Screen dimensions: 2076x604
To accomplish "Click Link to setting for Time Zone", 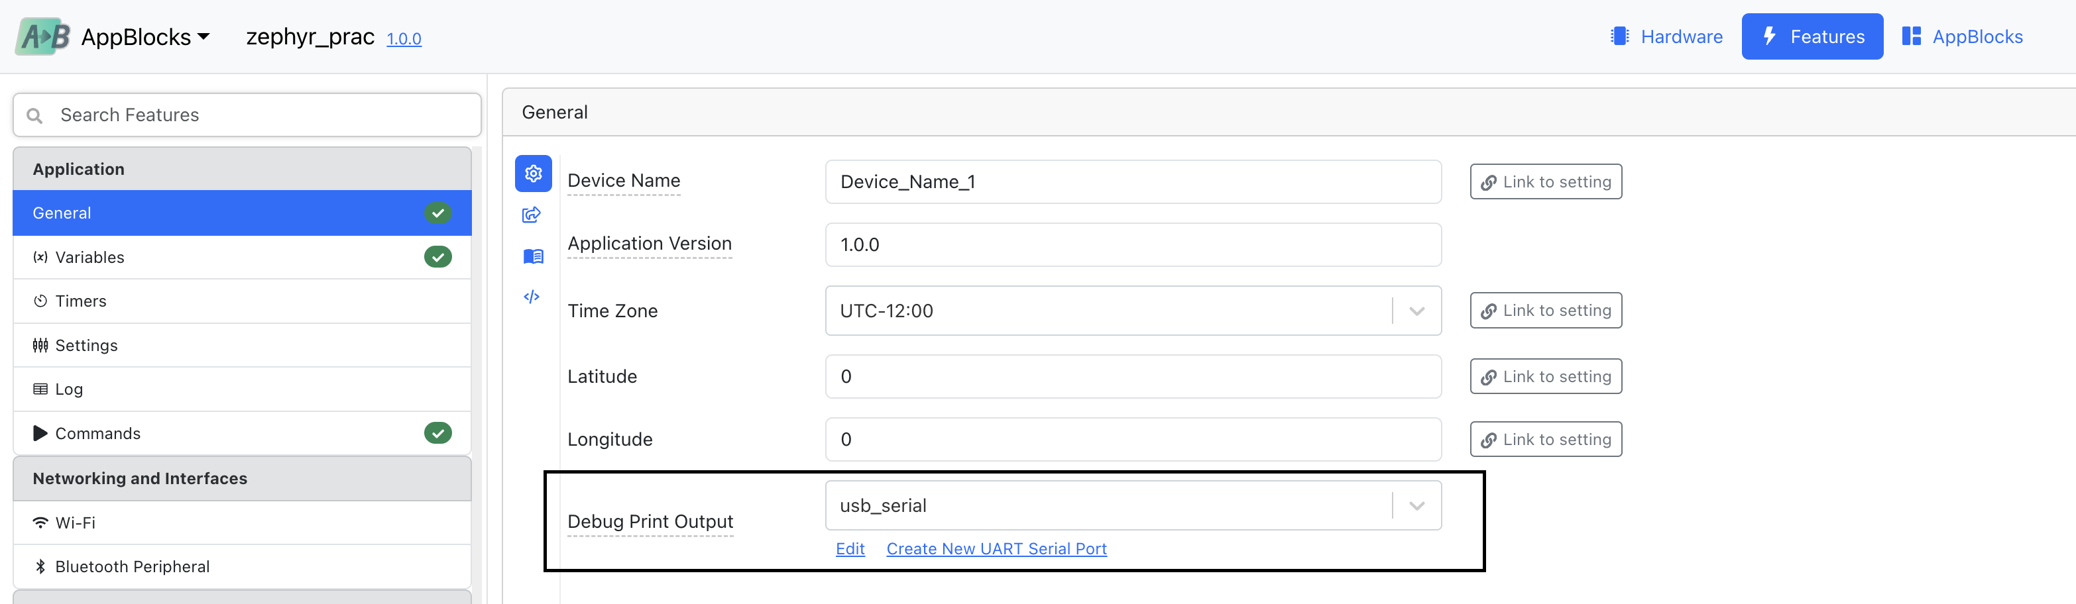I will pyautogui.click(x=1546, y=311).
